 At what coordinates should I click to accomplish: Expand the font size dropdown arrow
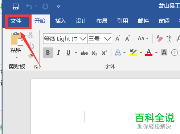click(108, 39)
